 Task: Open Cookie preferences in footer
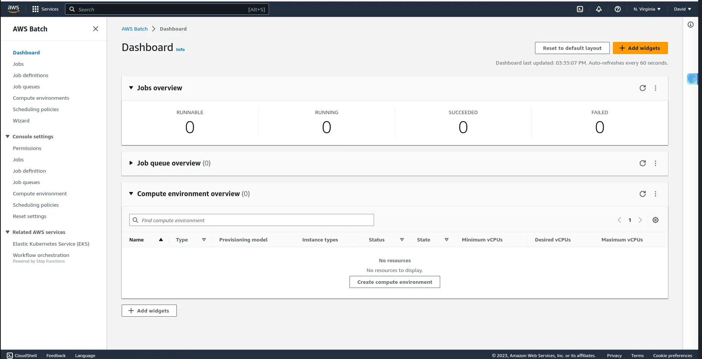pos(672,356)
